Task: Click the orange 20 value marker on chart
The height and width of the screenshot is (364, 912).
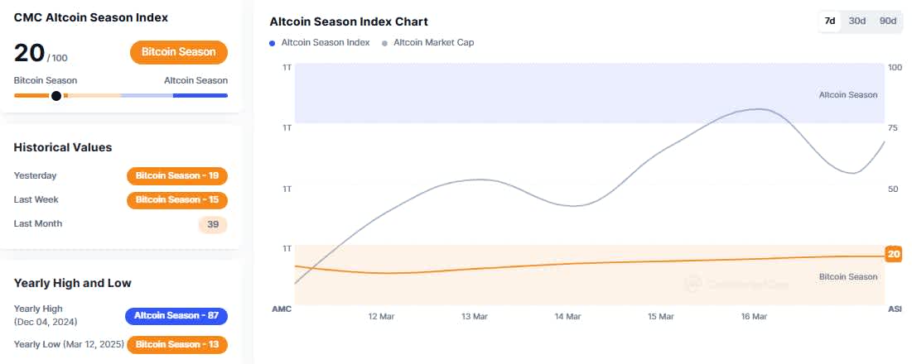Action: pos(893,254)
